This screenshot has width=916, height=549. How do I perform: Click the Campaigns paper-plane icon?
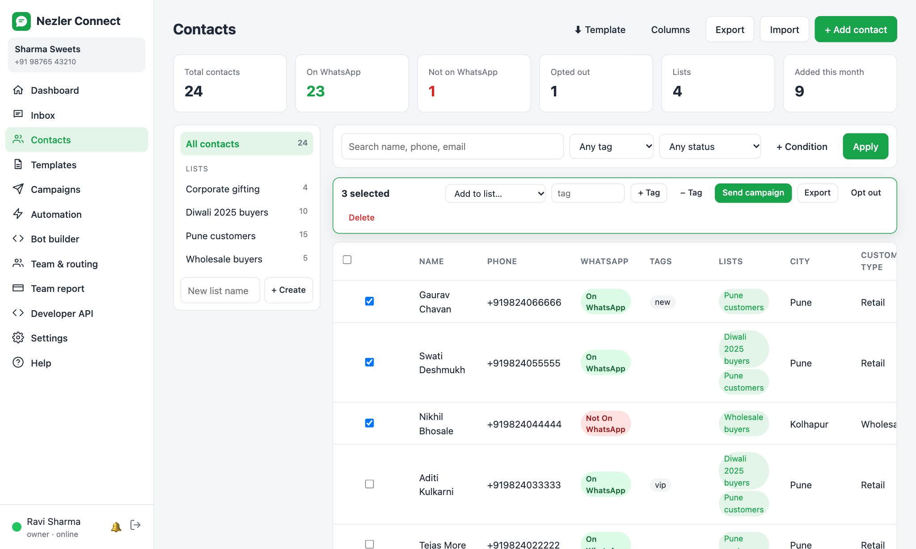(18, 189)
